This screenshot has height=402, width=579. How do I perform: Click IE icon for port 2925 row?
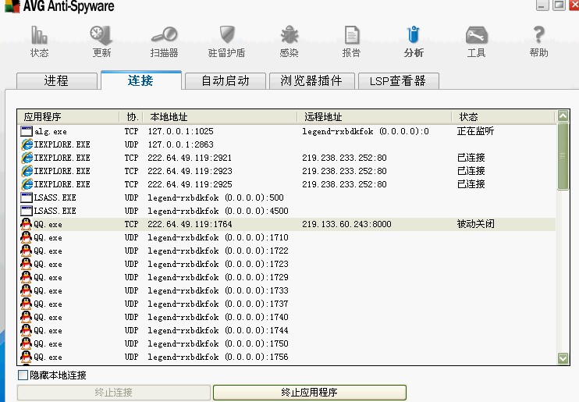click(27, 184)
